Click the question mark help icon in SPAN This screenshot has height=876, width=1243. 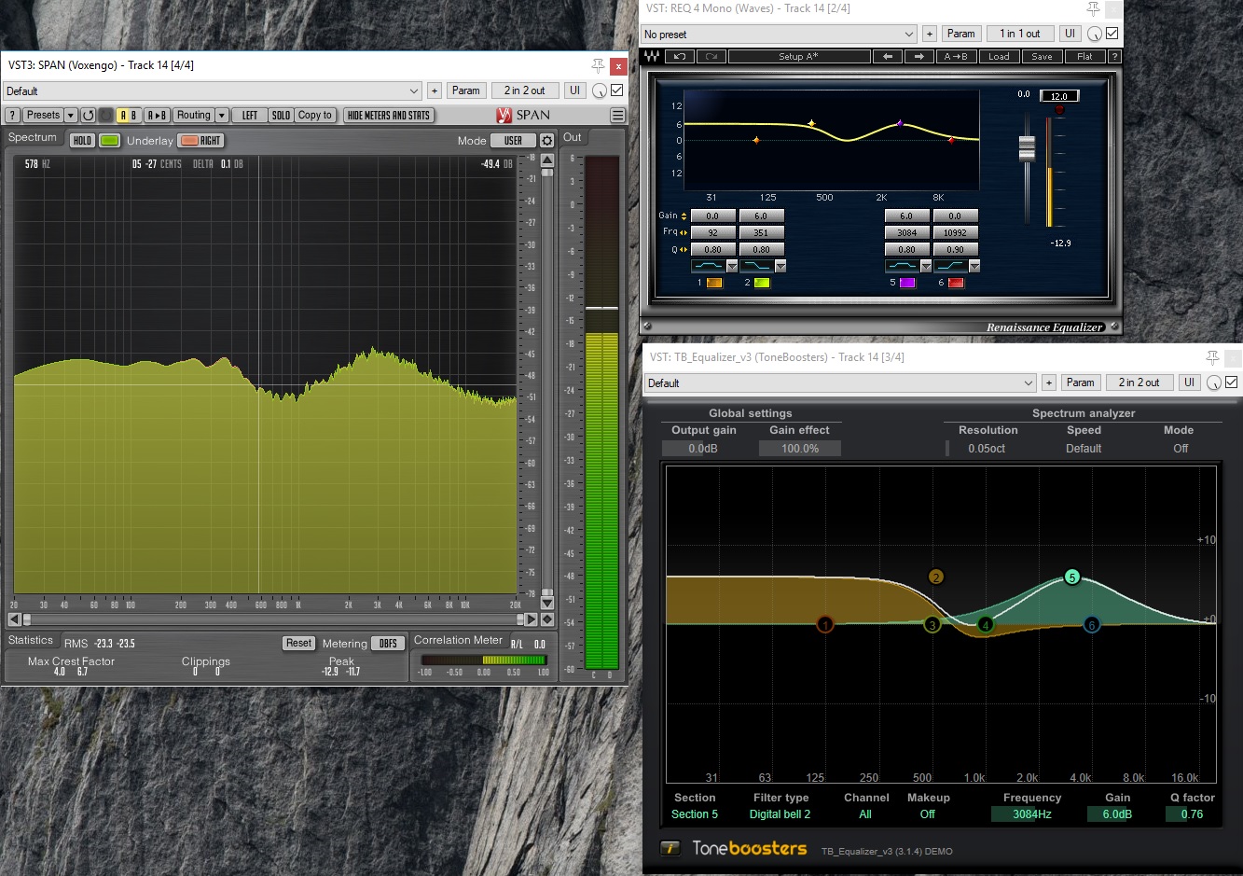(x=12, y=116)
